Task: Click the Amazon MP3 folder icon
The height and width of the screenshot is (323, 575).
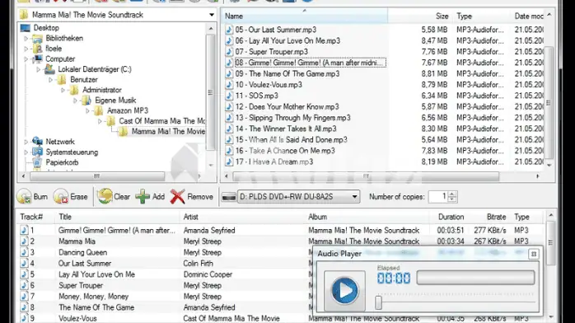Action: (x=98, y=110)
